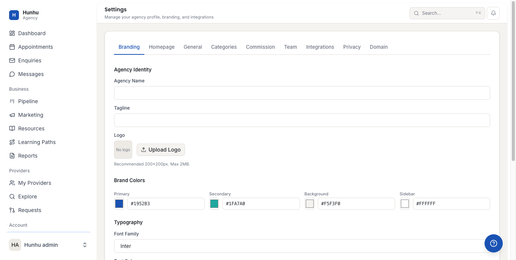The height and width of the screenshot is (260, 516).
Task: Click the Reports document icon
Action: click(12, 156)
